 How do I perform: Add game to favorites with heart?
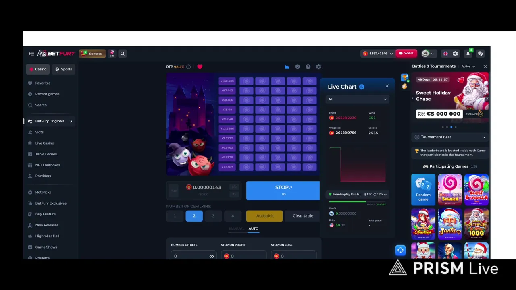[x=200, y=67]
